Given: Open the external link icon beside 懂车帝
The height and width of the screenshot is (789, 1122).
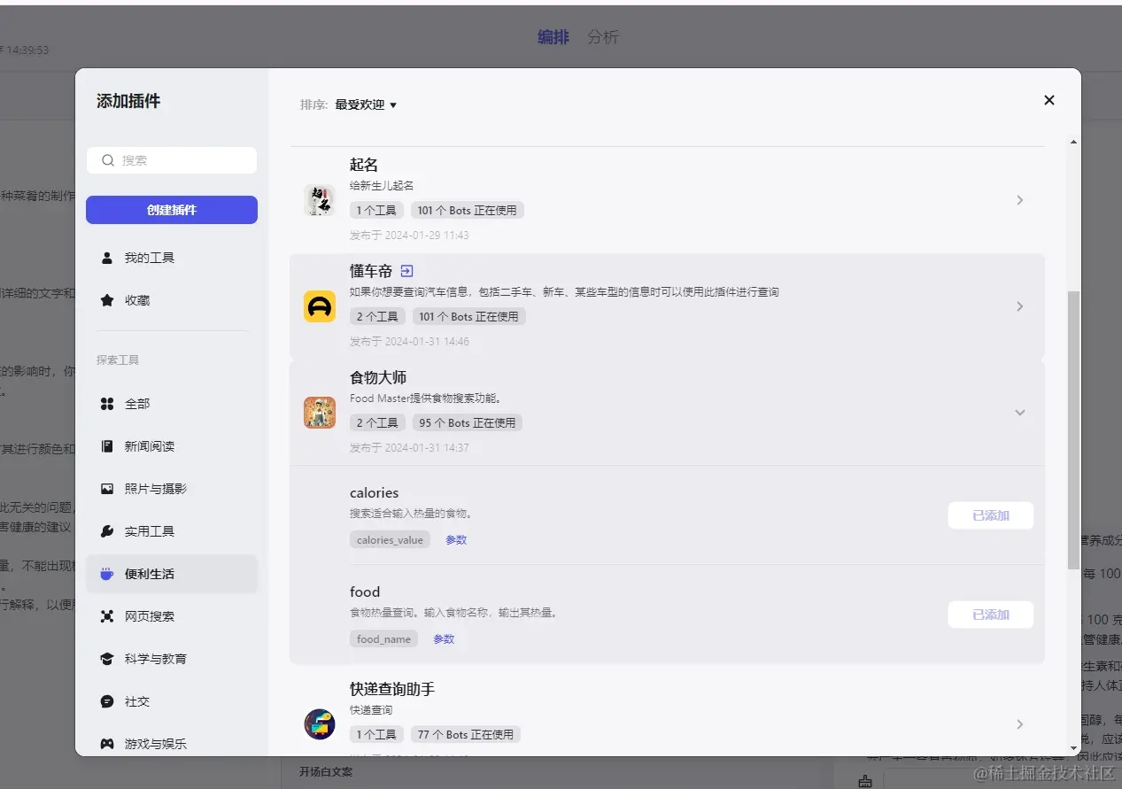Looking at the screenshot, I should tap(407, 271).
